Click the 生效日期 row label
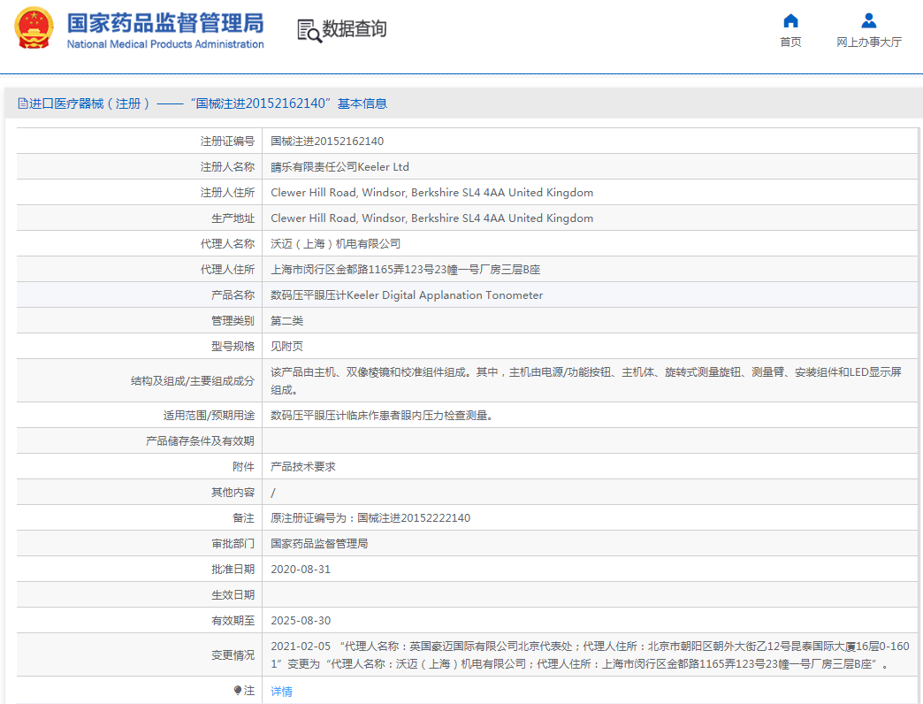 click(x=233, y=595)
